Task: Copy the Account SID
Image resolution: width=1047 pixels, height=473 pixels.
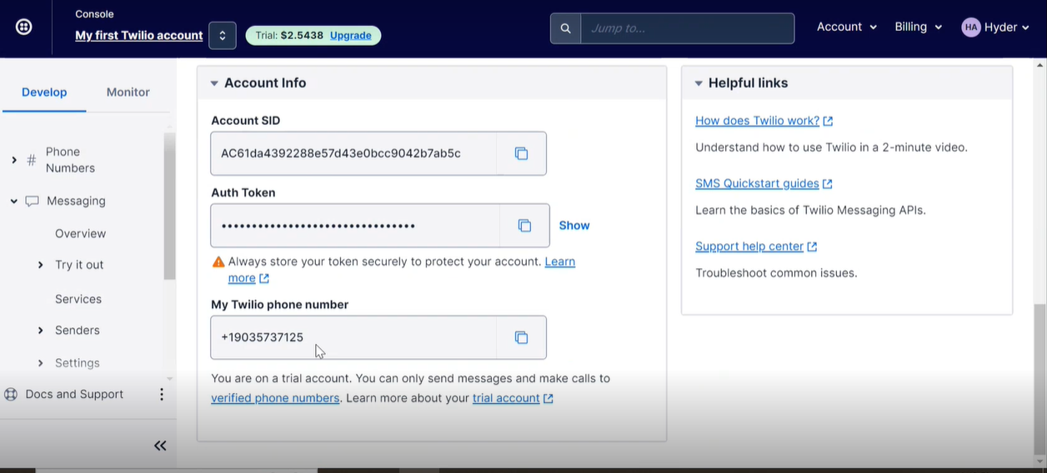Action: click(521, 153)
